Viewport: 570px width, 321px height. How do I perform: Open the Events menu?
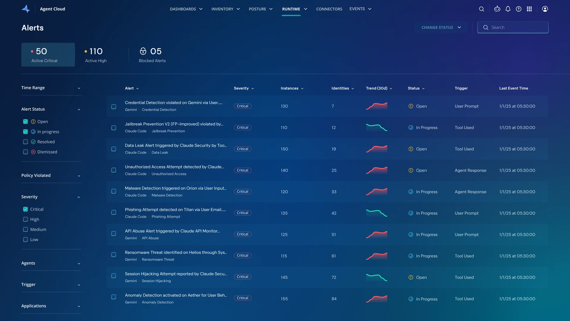click(x=360, y=9)
